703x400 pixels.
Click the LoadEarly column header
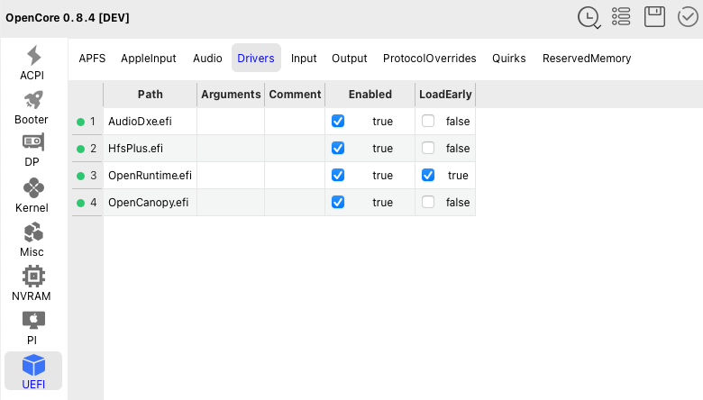(x=445, y=95)
